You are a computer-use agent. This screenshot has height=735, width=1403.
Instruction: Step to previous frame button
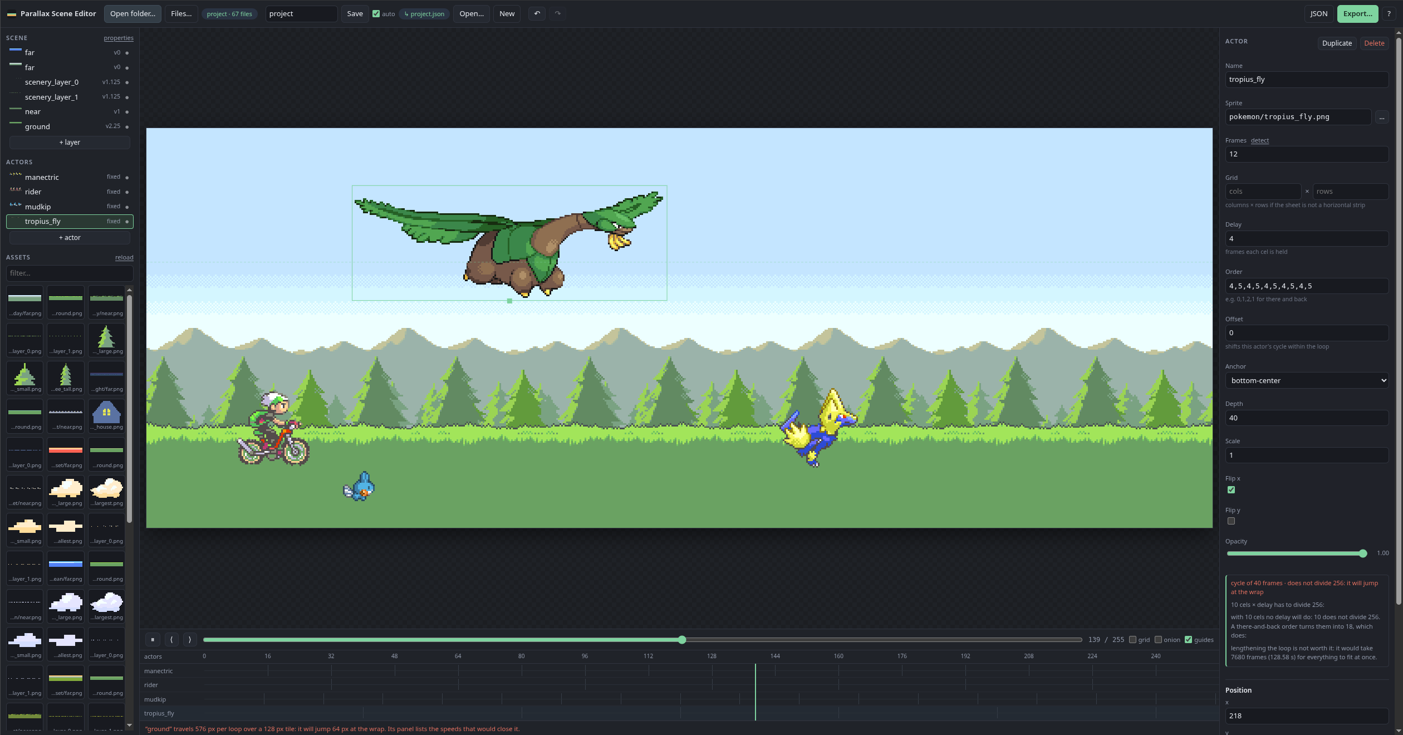tap(171, 640)
